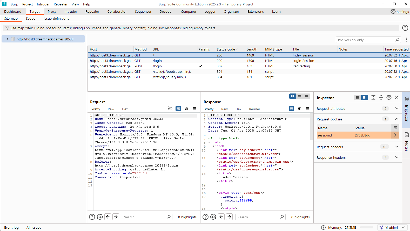
Task: Toggle word wrap in the Request panel
Action: 178,109
